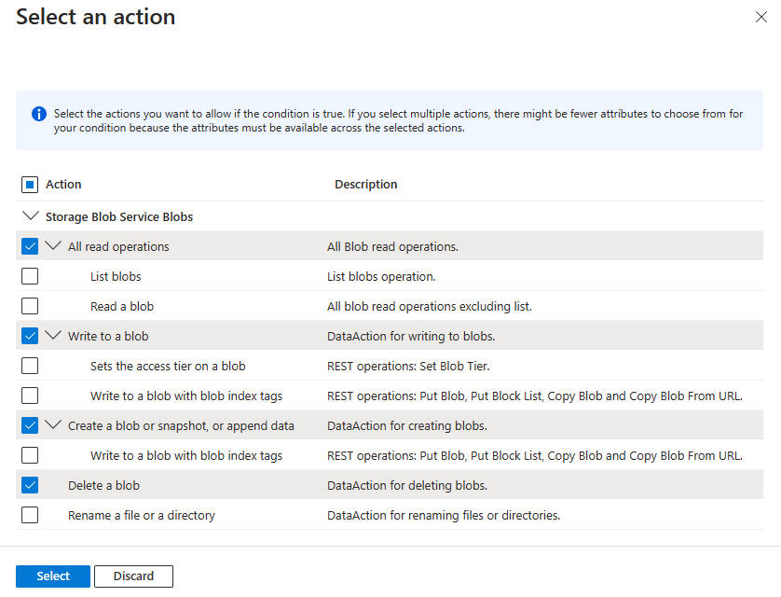Collapse the Write to a blob chevron
The height and width of the screenshot is (597, 781).
click(53, 336)
